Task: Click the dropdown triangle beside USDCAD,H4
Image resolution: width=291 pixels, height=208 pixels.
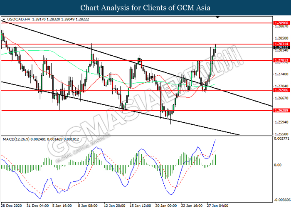Action: click(4, 19)
